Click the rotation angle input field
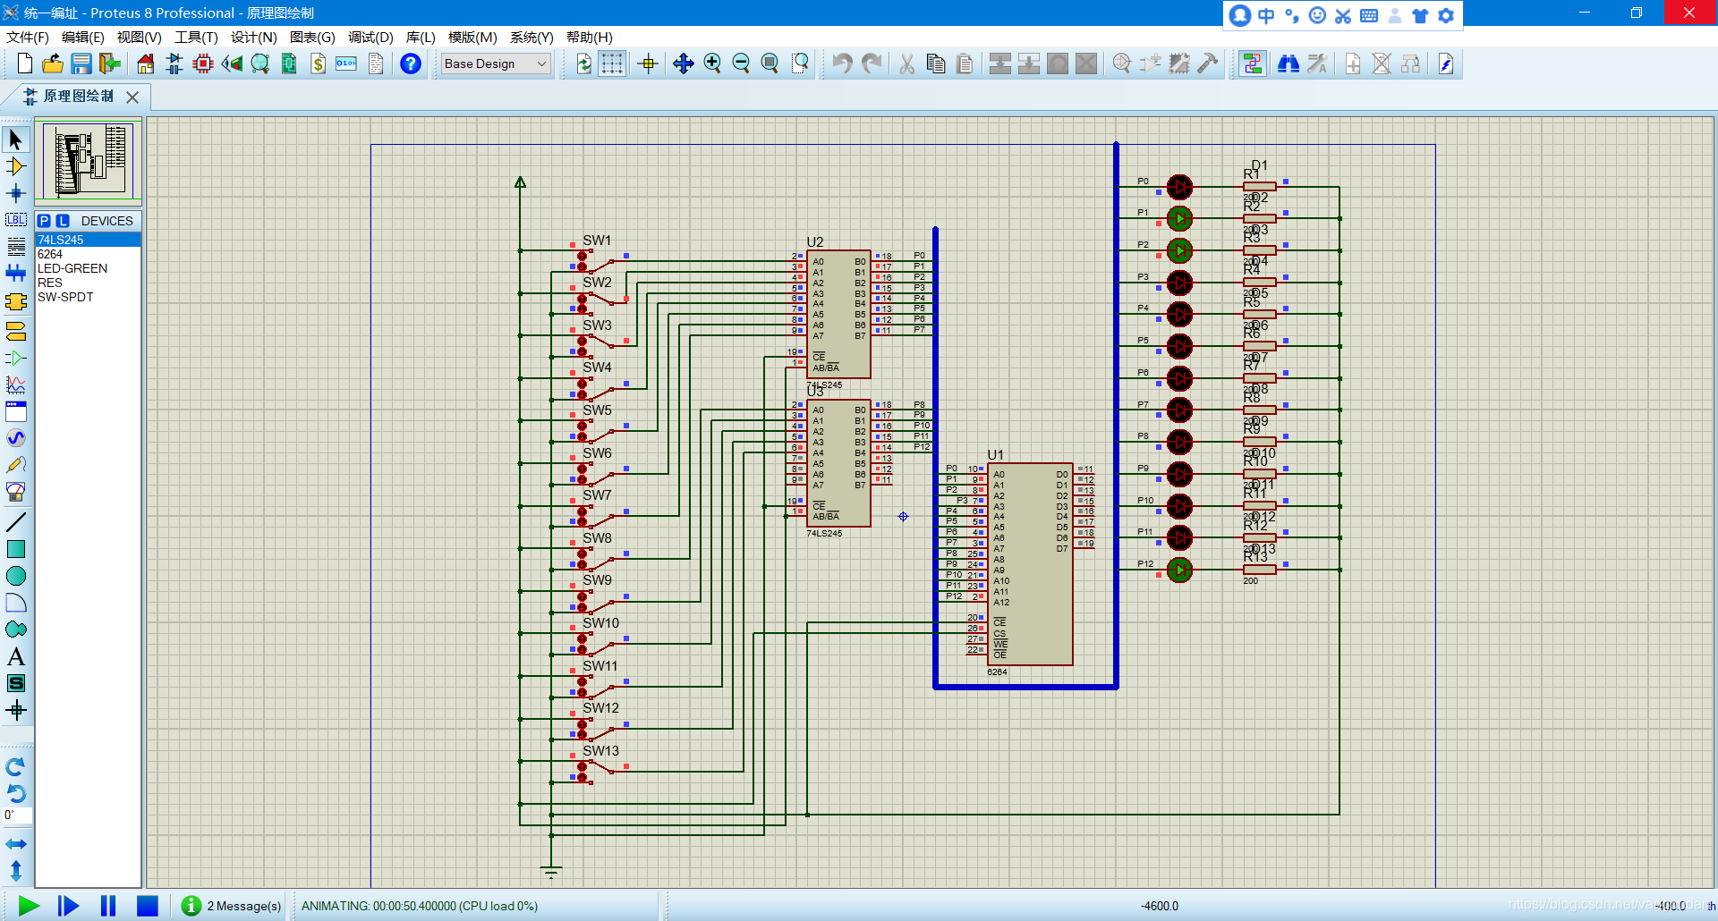Screen dimensions: 1718x921 pos(17,815)
